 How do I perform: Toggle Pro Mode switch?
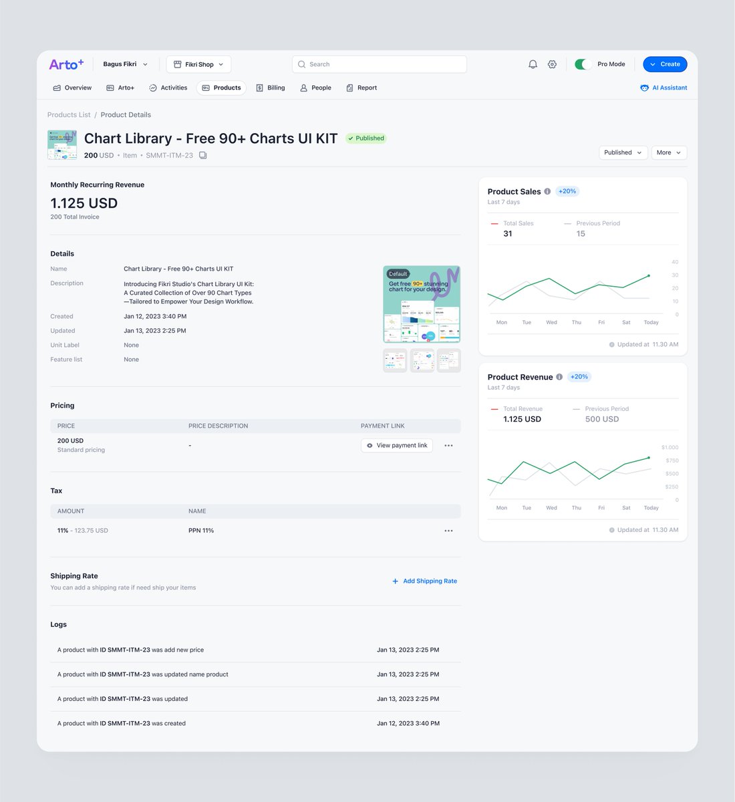click(x=583, y=64)
